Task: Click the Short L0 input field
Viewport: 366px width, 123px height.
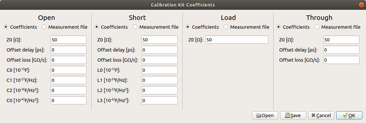Action: (x=159, y=70)
